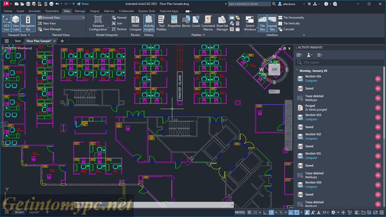Open the DWG Compare tool
This screenshot has height=217, width=386.
point(135,23)
